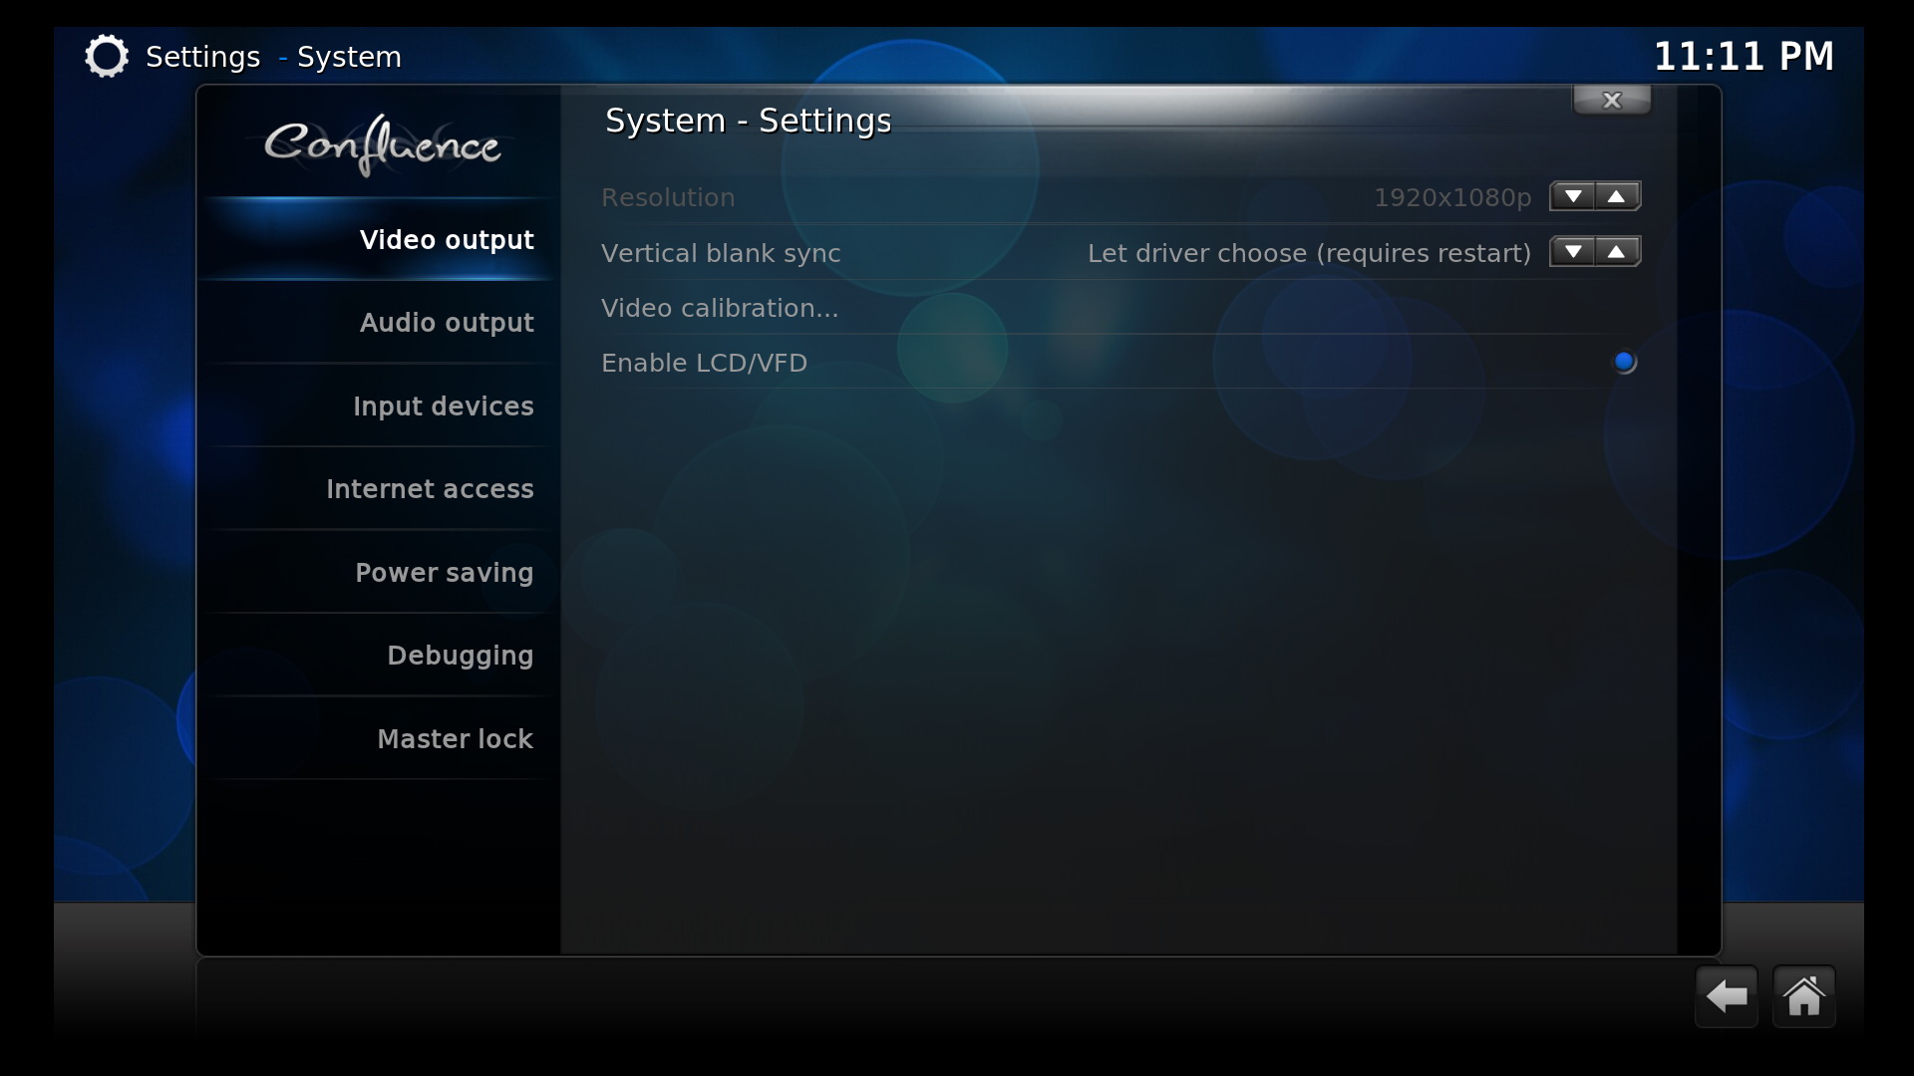Click the Settings gear icon
This screenshot has width=1914, height=1076.
(x=107, y=56)
